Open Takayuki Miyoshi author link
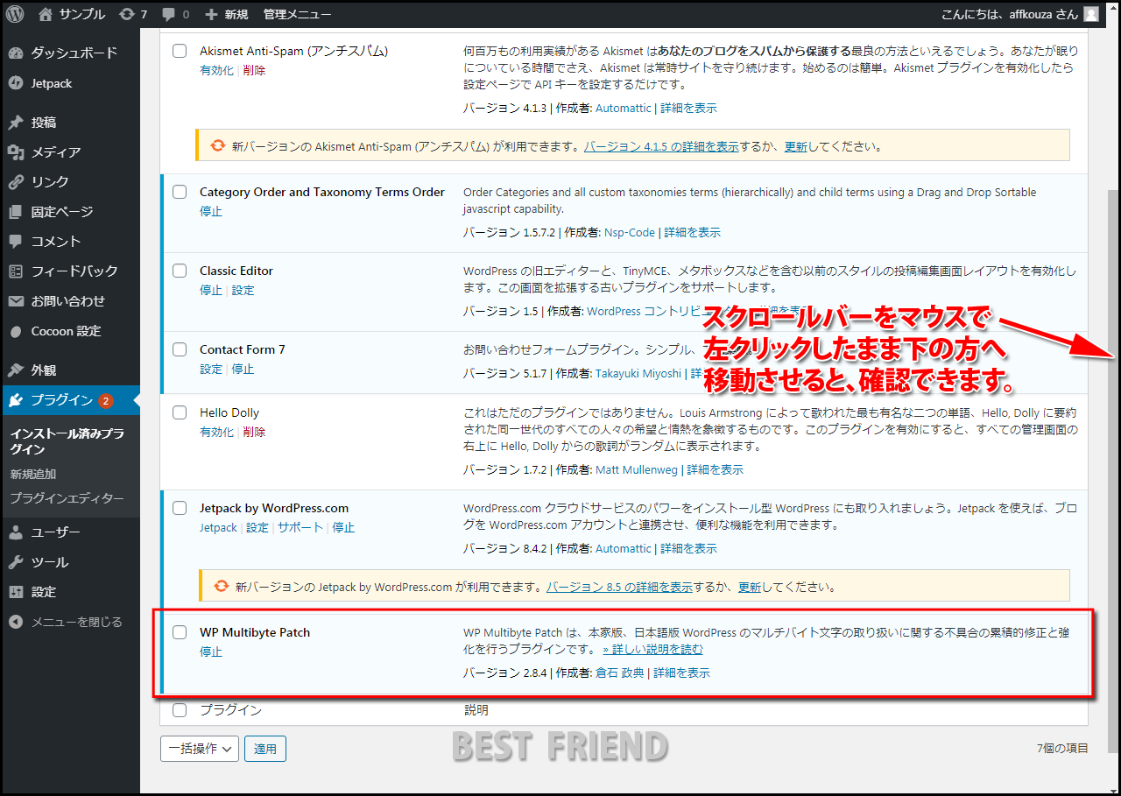Viewport: 1121px width, 796px height. coord(638,372)
